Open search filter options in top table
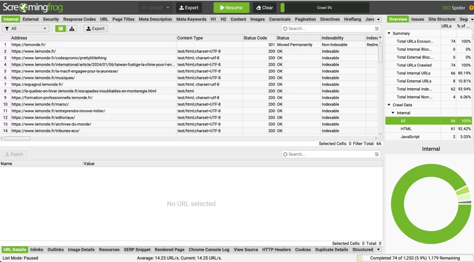The width and height of the screenshot is (474, 262). [377, 28]
